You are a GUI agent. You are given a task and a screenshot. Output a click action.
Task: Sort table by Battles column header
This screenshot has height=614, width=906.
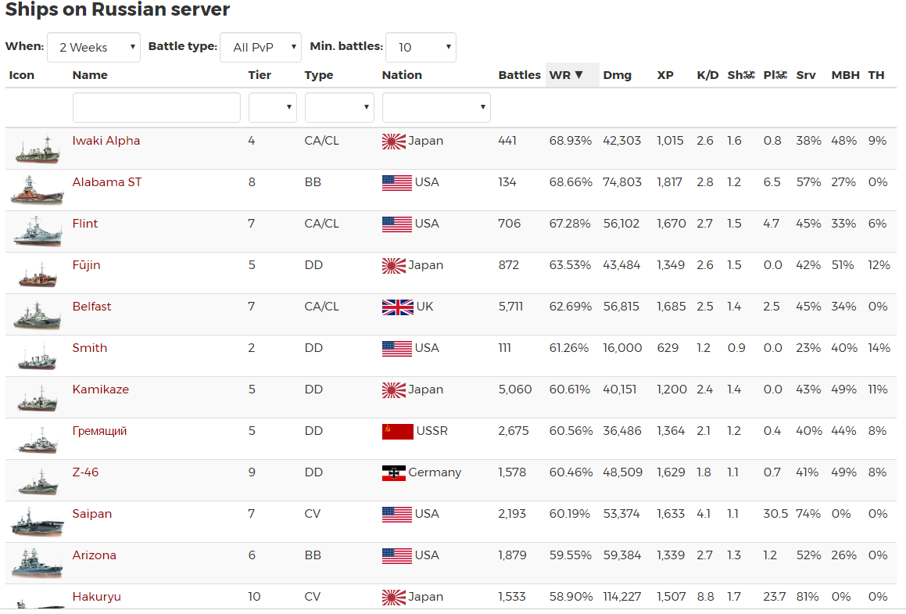[x=519, y=75]
